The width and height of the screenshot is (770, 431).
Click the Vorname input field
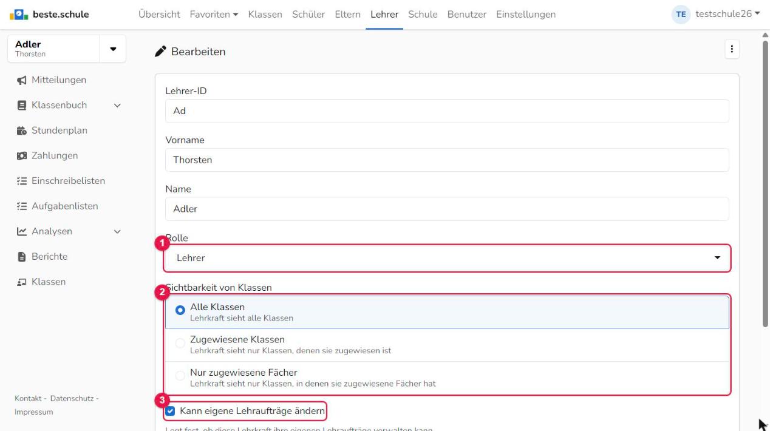pyautogui.click(x=447, y=160)
